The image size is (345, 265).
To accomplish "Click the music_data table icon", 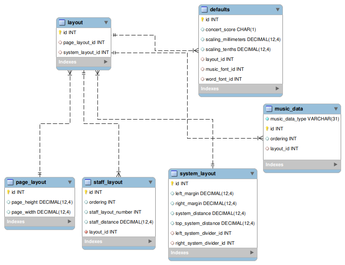I will [269, 109].
